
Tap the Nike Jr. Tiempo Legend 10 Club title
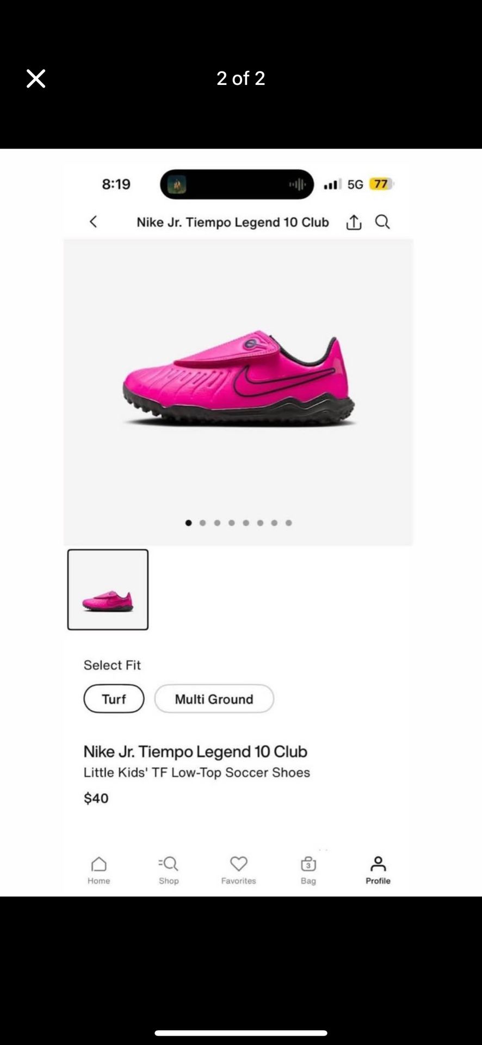tap(195, 752)
